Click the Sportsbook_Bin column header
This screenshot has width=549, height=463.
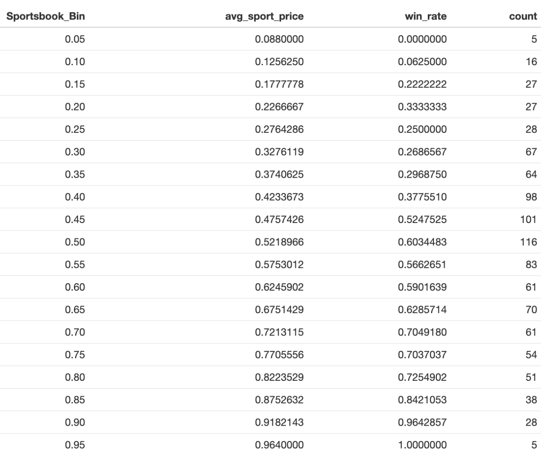coord(45,17)
